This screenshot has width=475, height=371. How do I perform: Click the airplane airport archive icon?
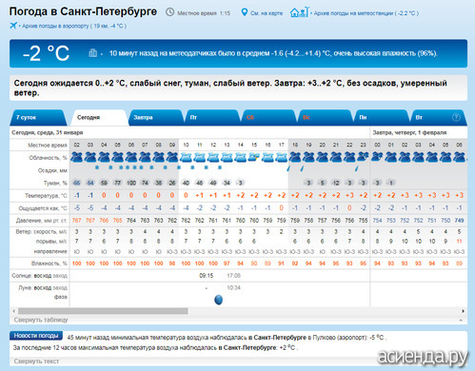13,26
